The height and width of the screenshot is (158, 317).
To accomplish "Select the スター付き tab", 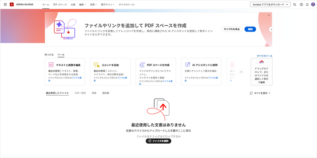I will pyautogui.click(x=80, y=93).
